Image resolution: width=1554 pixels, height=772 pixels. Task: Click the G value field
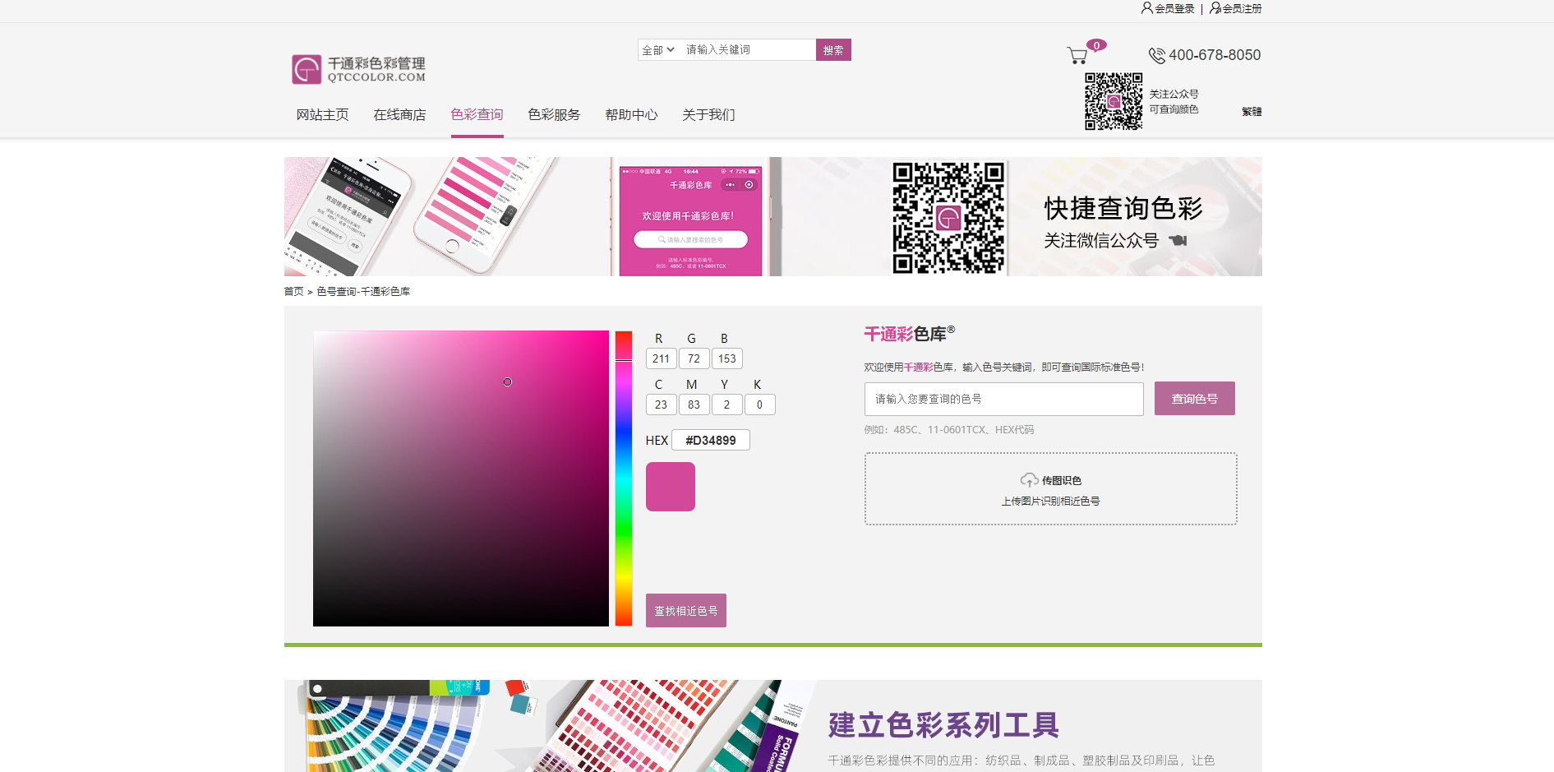coord(694,358)
